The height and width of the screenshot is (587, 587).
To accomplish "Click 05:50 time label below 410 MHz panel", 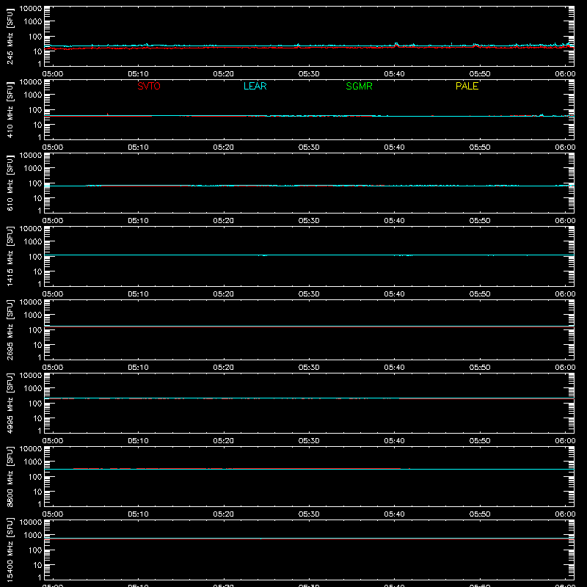I will point(480,147).
